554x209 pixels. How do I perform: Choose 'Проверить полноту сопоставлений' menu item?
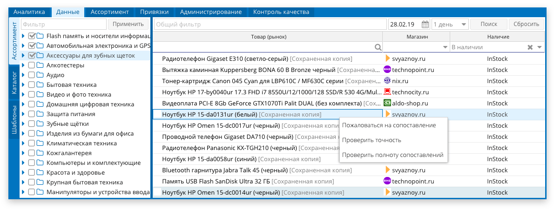point(392,155)
